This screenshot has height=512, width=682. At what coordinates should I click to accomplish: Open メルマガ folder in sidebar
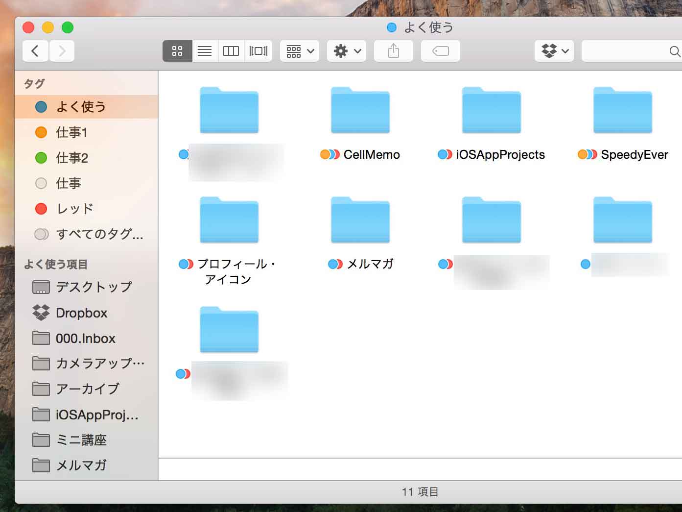[87, 465]
